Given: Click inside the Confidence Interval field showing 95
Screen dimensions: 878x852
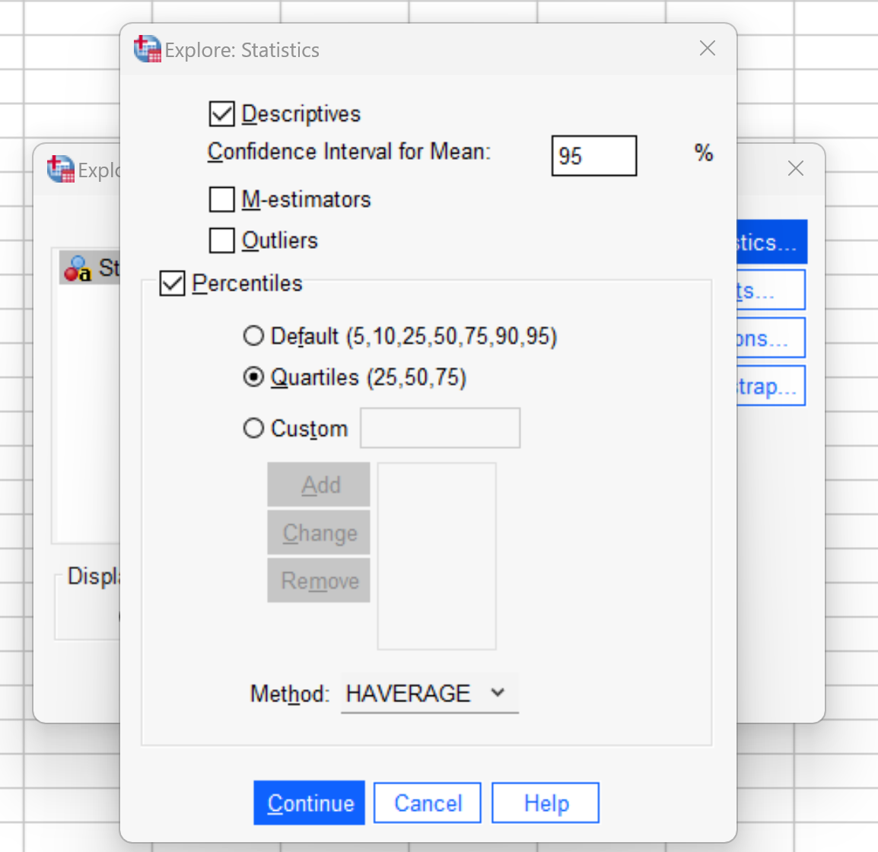Looking at the screenshot, I should click(593, 155).
